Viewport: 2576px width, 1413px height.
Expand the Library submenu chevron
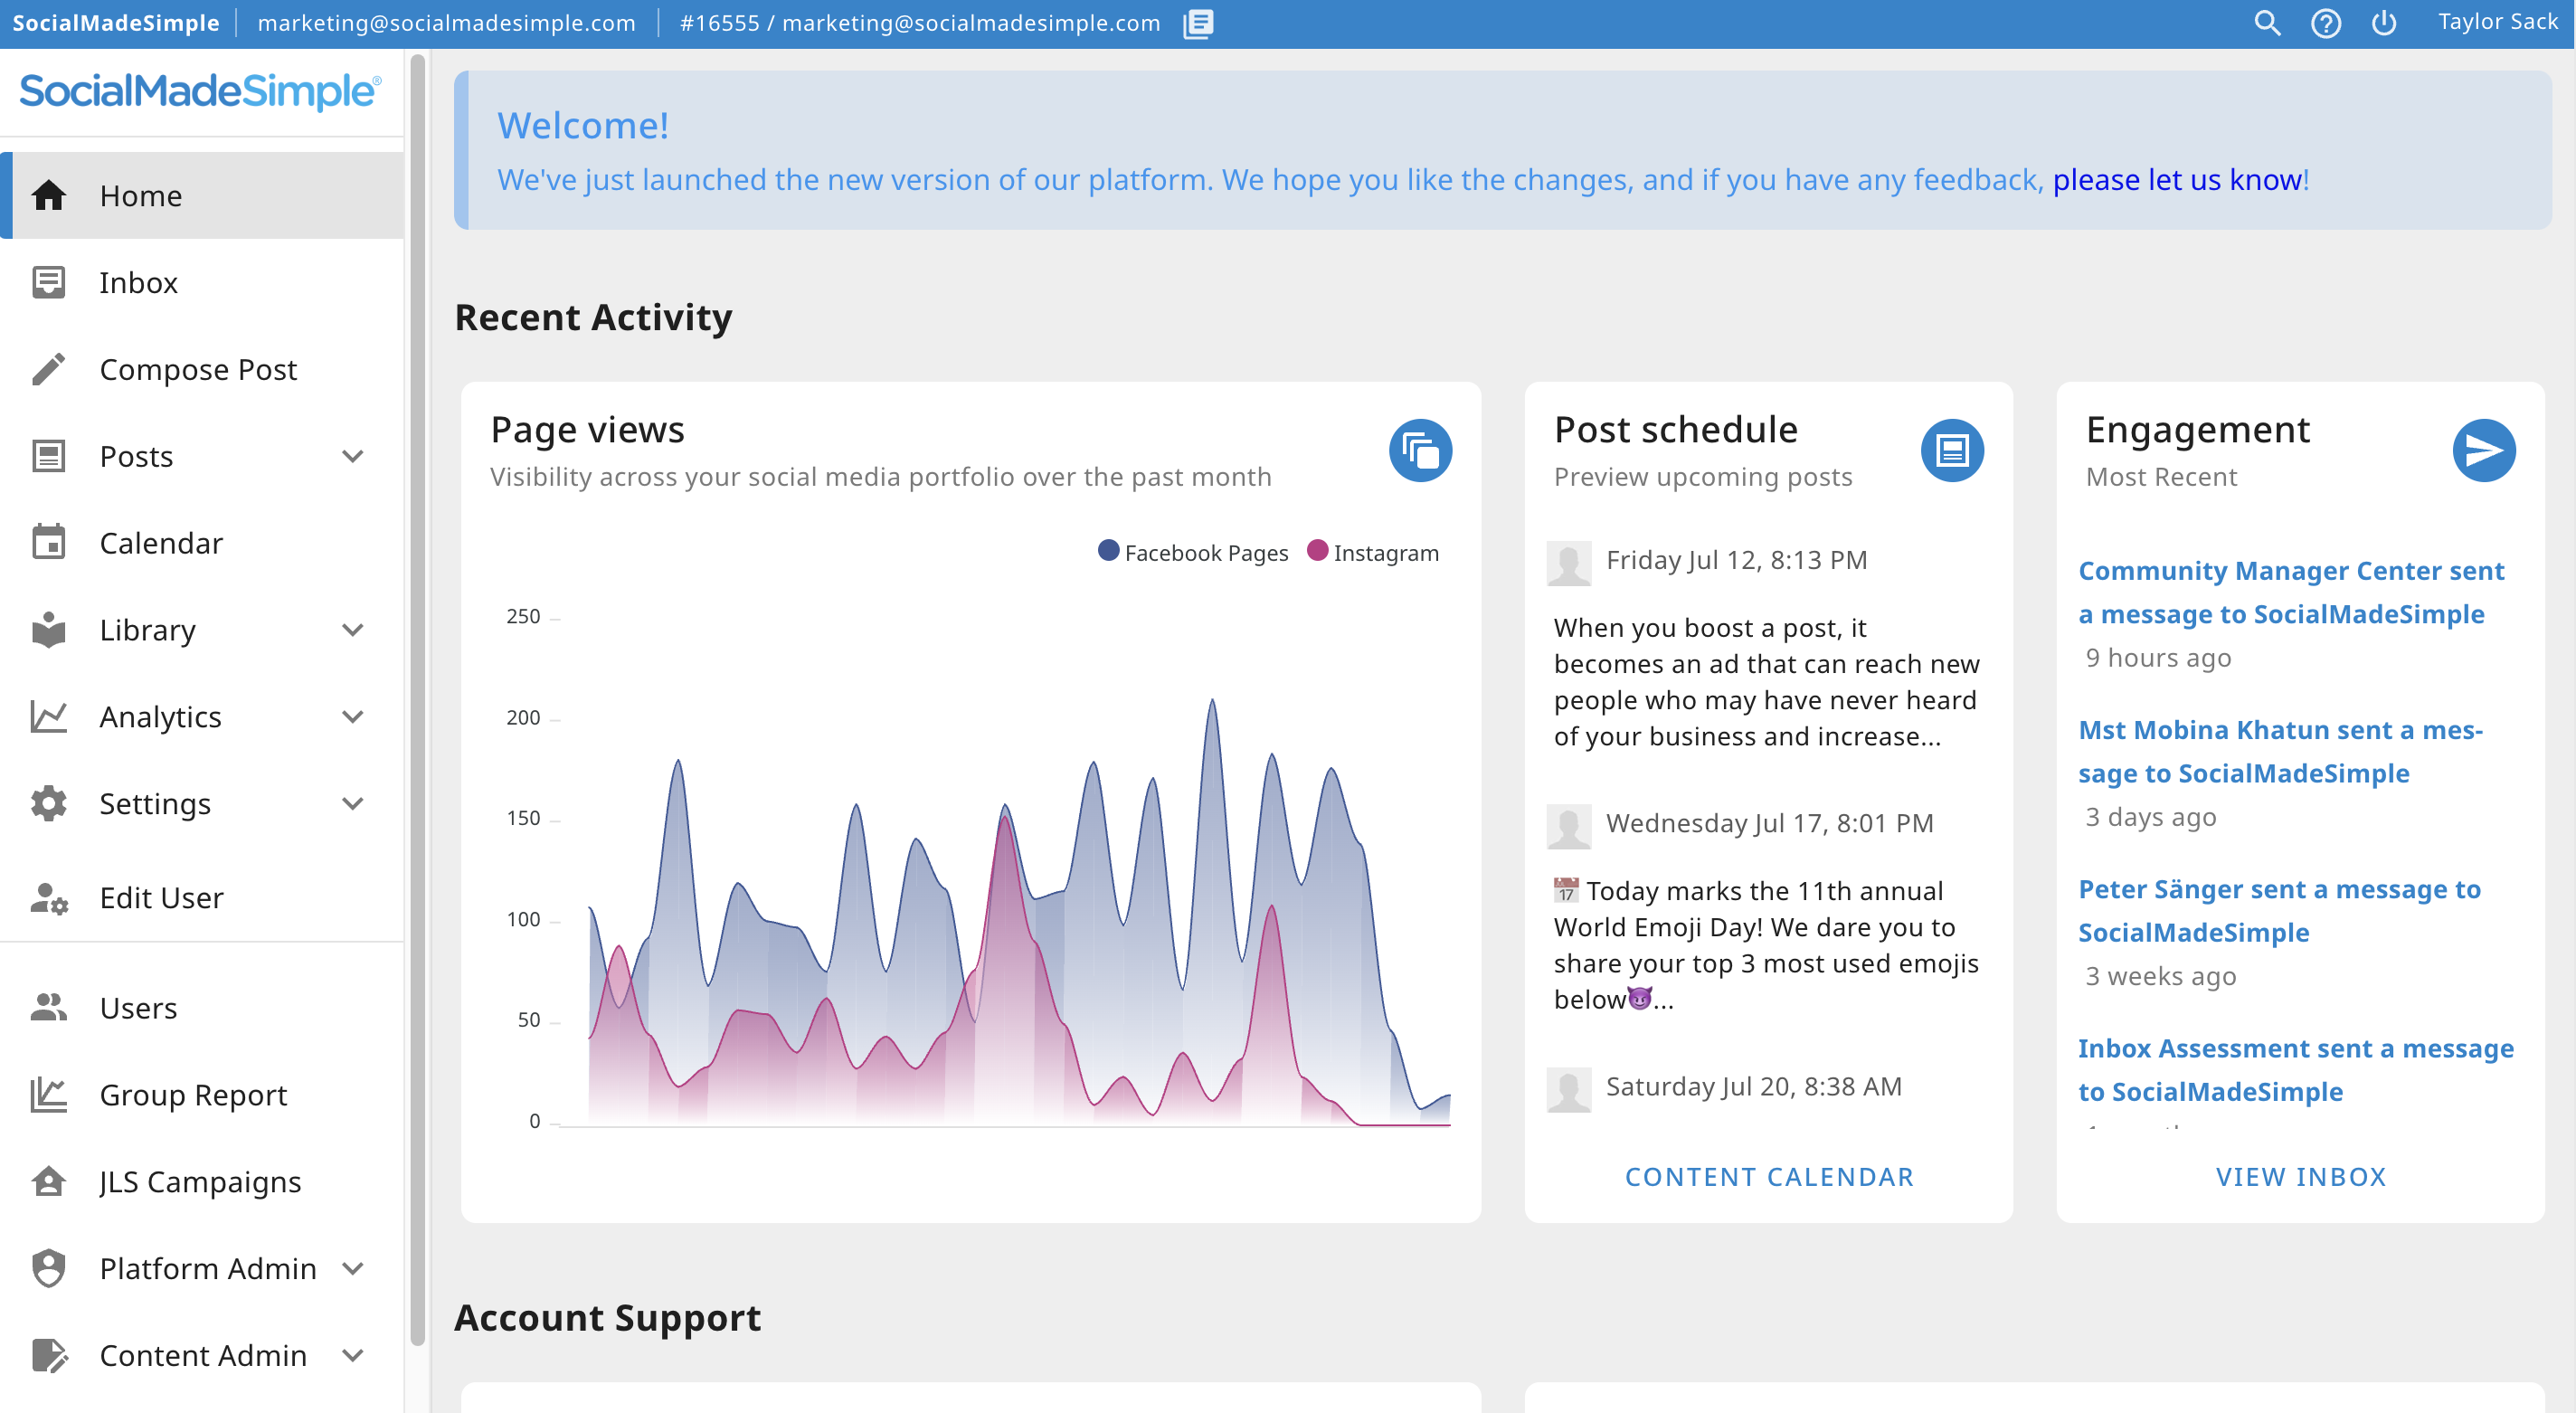pos(352,630)
